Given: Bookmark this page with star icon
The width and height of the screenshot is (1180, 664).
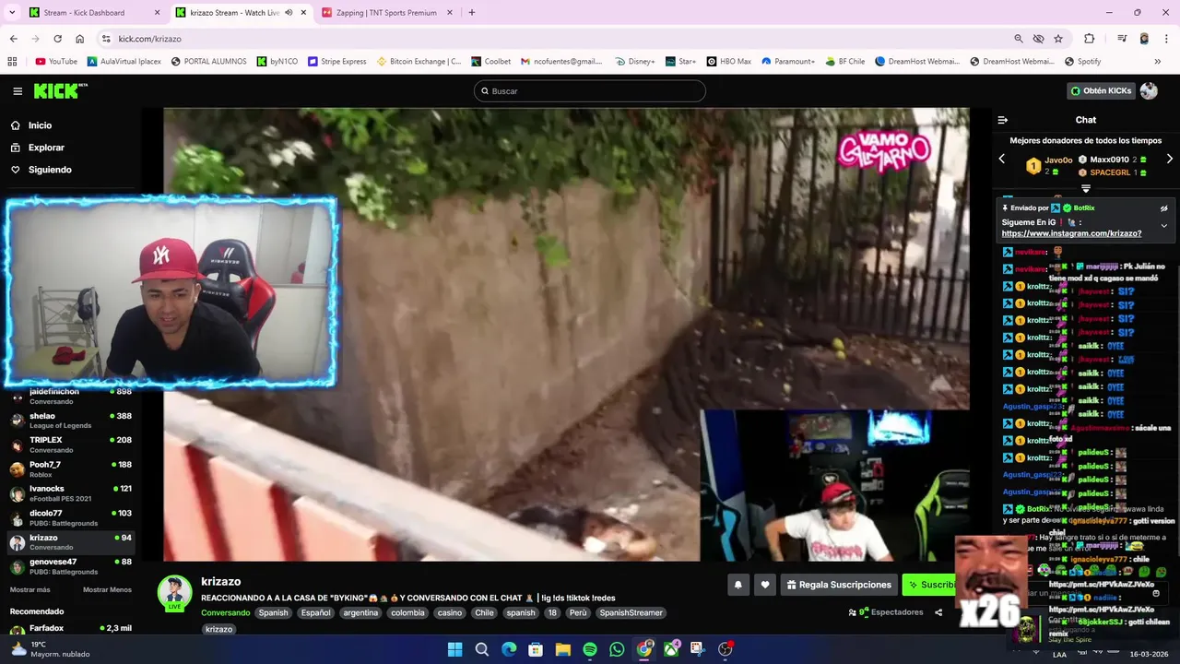Looking at the screenshot, I should pyautogui.click(x=1058, y=39).
